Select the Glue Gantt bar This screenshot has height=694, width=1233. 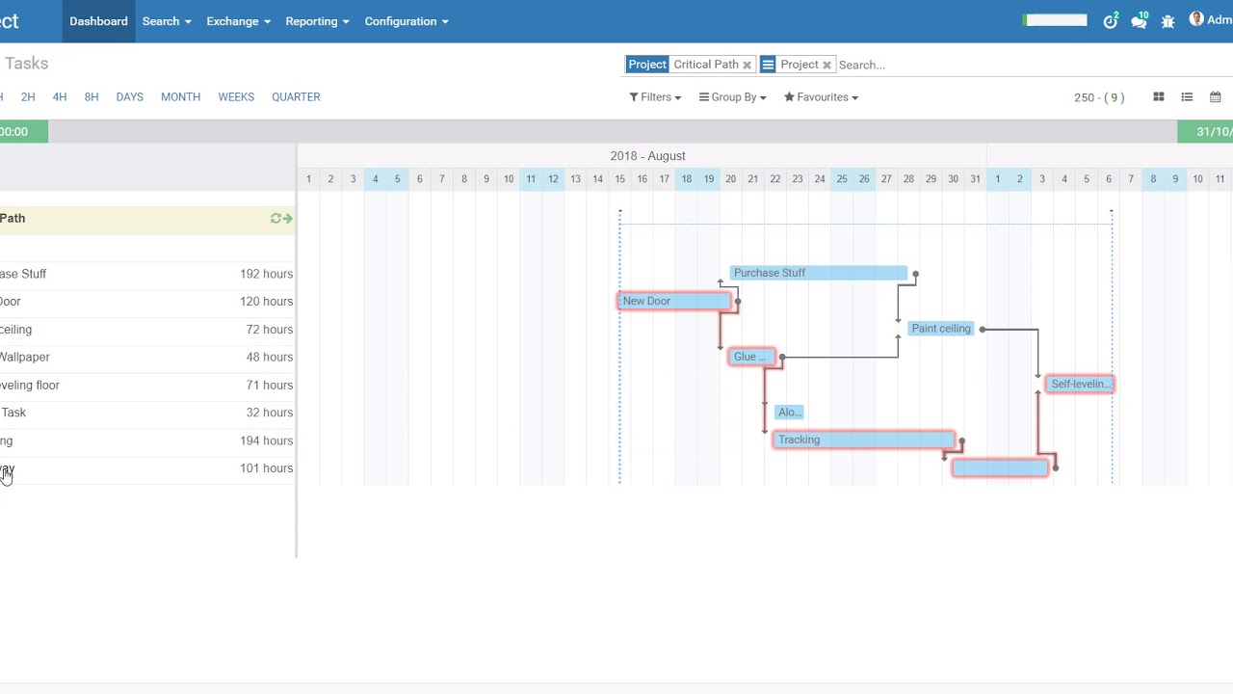tap(751, 357)
